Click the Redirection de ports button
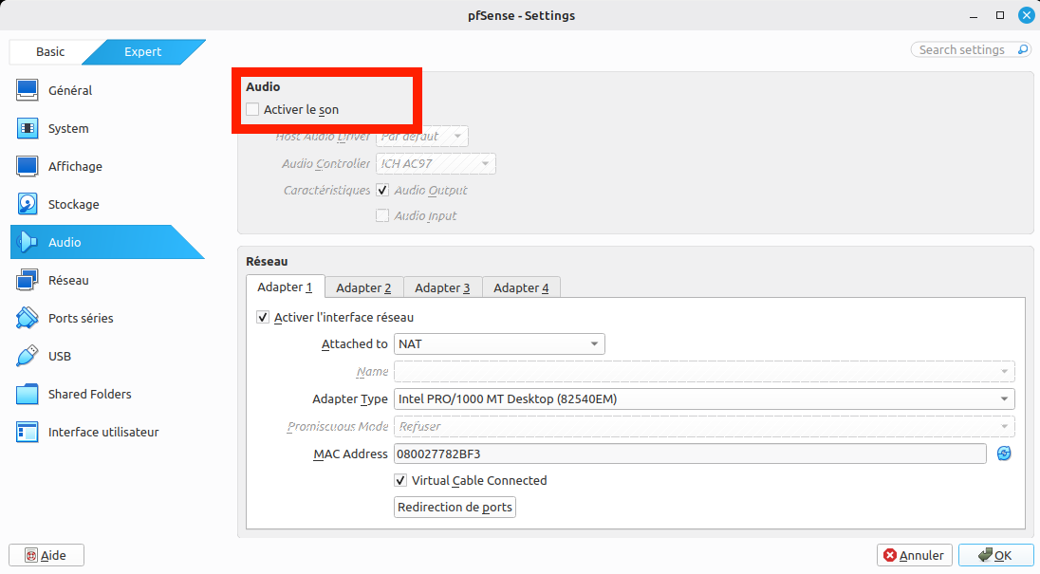The image size is (1040, 574). tap(455, 507)
